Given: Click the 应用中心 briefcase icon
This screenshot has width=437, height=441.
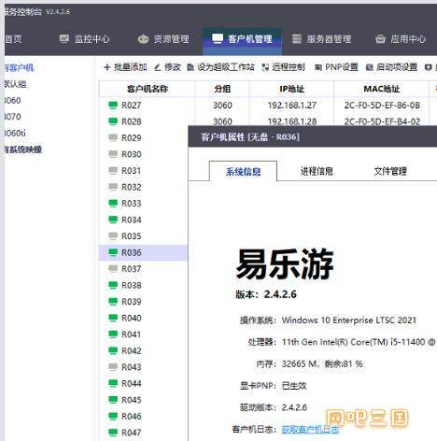Looking at the screenshot, I should click(380, 39).
